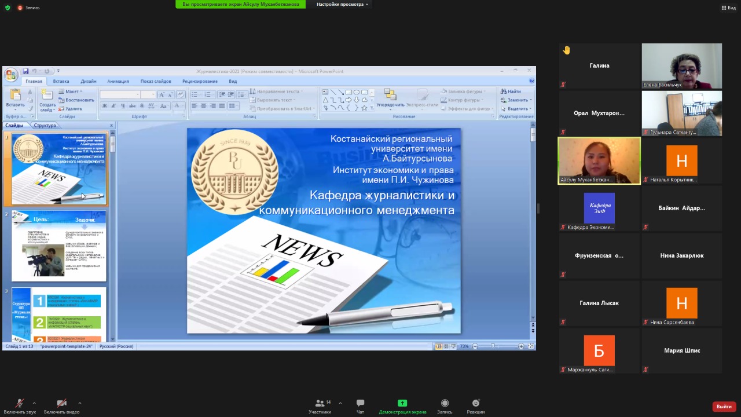741x417 pixels.
Task: Expand the shapes gallery more arrow
Action: [372, 108]
